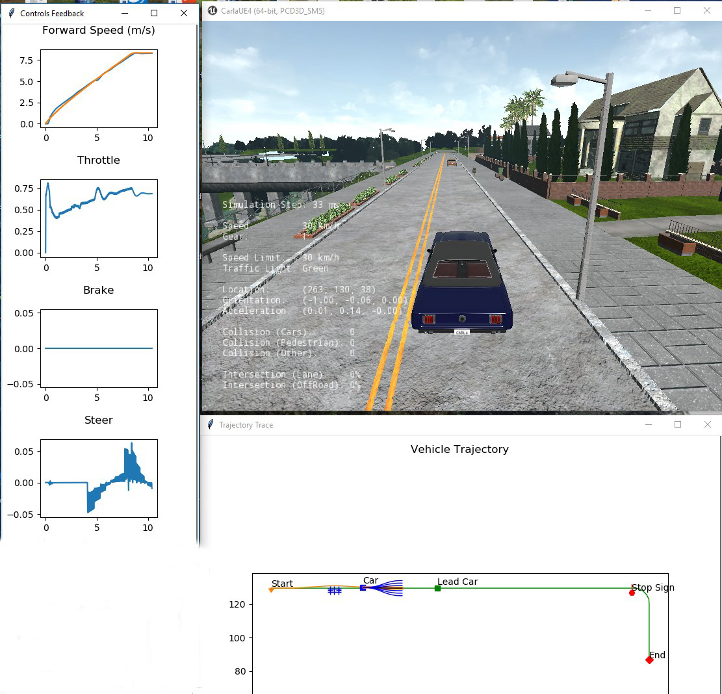Close the Trajectory Trace window

coord(707,424)
